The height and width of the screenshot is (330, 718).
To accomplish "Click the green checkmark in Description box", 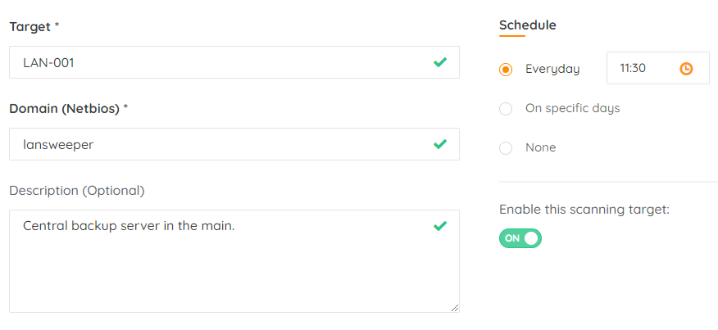I will [440, 225].
